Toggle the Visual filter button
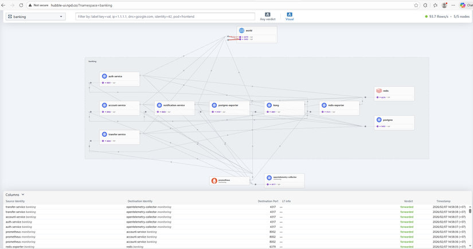 coord(289,17)
